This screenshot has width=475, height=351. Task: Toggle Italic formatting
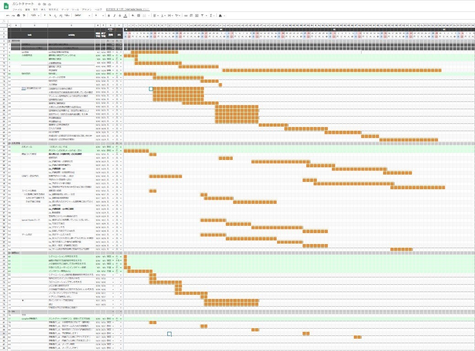pos(113,15)
